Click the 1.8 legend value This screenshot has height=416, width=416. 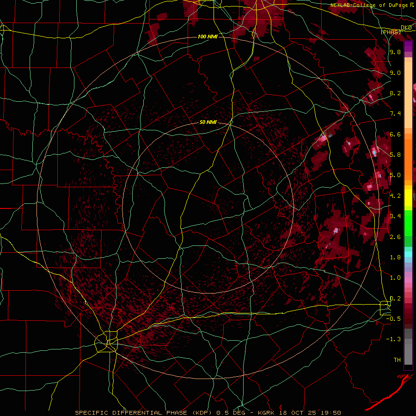tap(395, 257)
